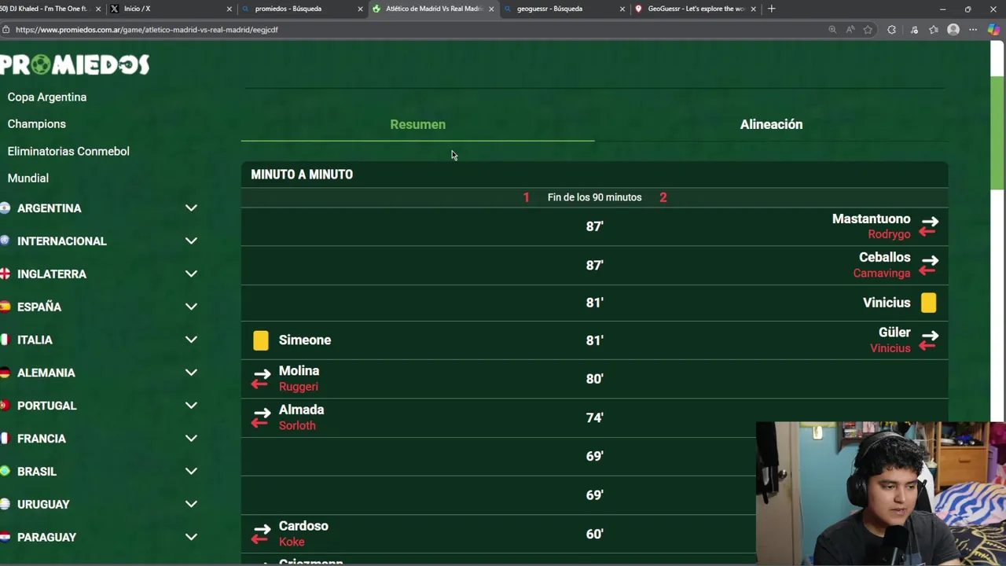This screenshot has height=566, width=1006.
Task: Open the Copilot icon in the toolbar
Action: click(993, 30)
